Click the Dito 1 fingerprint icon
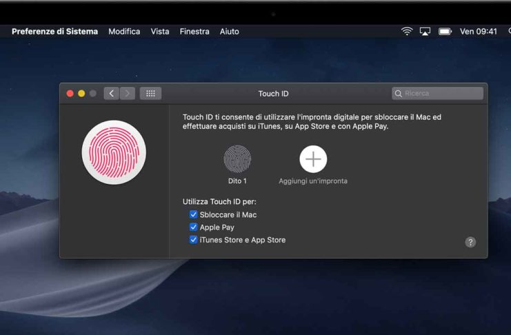 pyautogui.click(x=237, y=159)
